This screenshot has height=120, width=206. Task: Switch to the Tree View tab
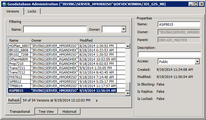click(x=46, y=112)
